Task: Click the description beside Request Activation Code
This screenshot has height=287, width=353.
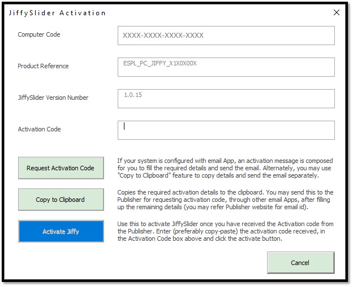Action: coord(225,168)
